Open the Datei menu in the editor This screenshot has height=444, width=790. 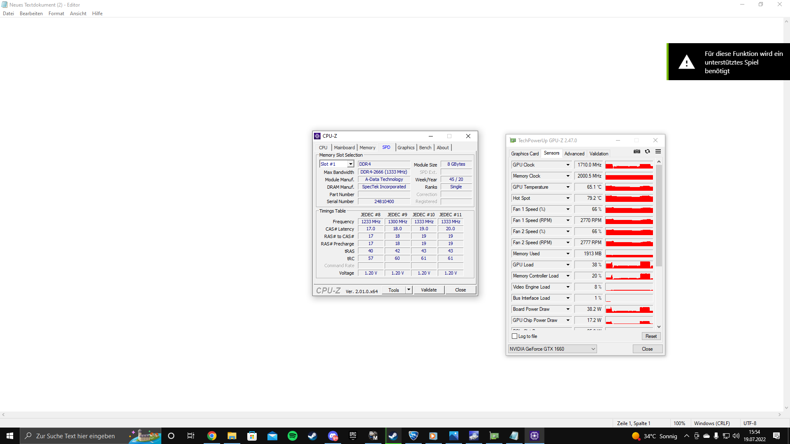8,14
